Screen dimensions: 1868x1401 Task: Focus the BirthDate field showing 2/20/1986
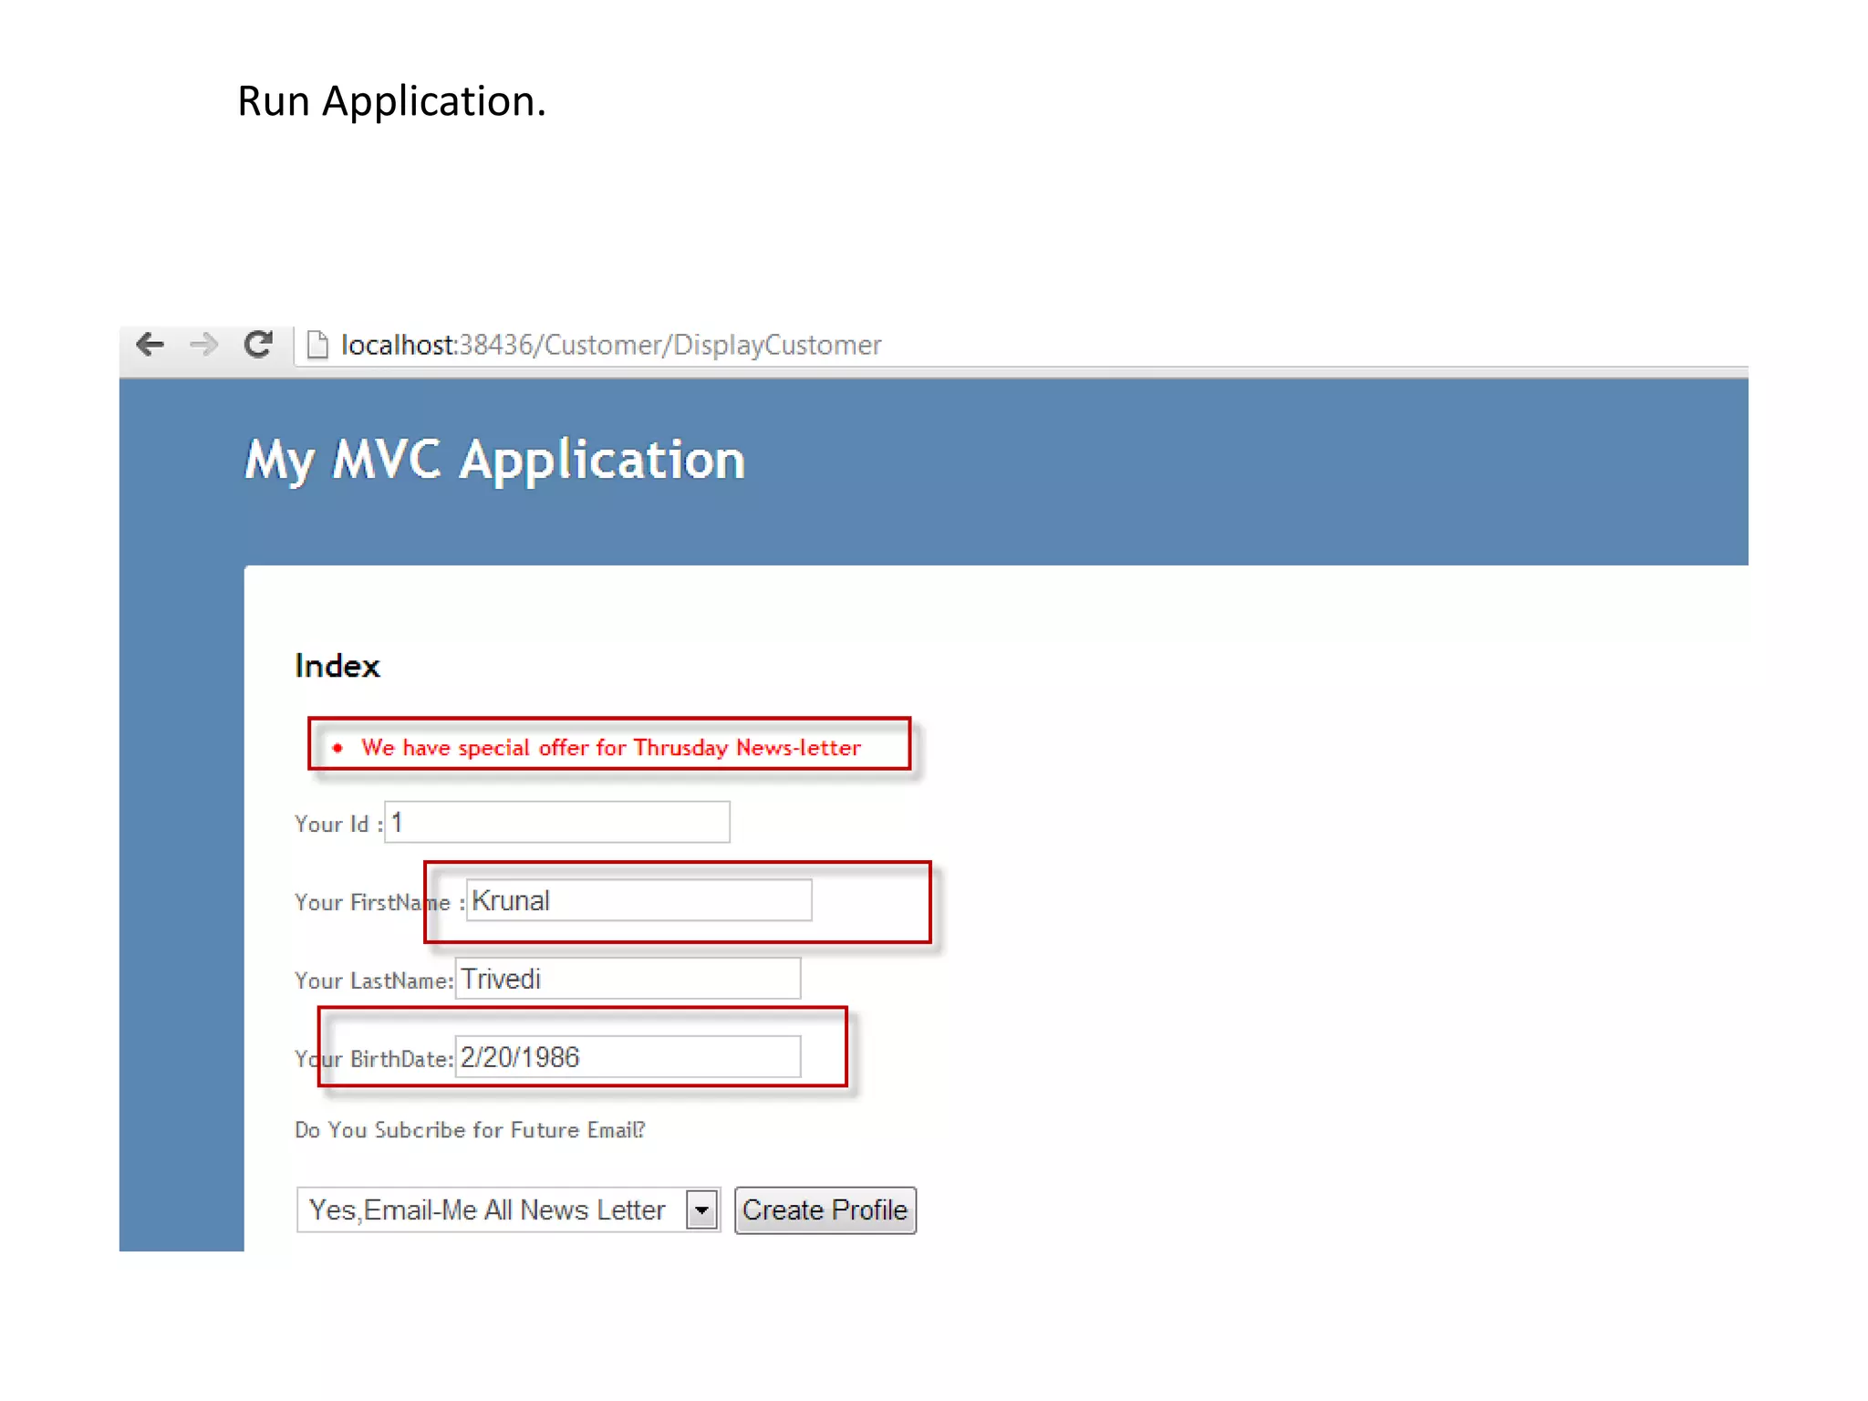pyautogui.click(x=628, y=1058)
